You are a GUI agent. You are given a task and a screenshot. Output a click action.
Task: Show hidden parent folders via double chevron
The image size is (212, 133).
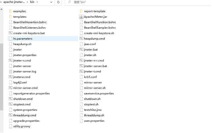(x=1, y=2)
